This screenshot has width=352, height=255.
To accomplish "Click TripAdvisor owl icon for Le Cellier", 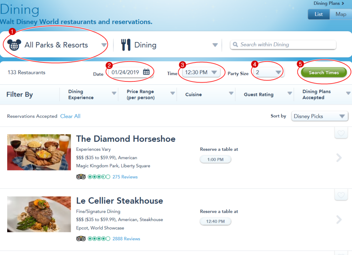I will tap(81, 239).
